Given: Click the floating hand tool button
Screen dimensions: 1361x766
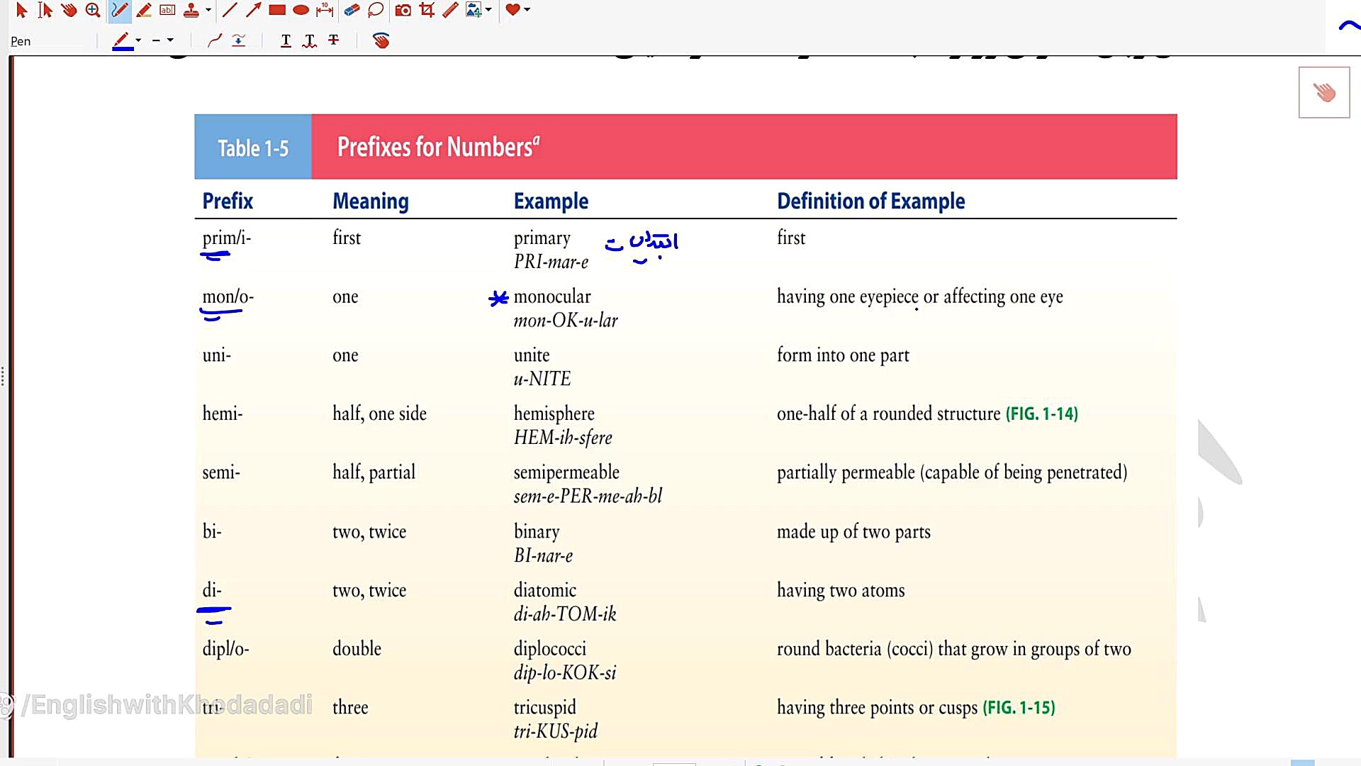Looking at the screenshot, I should pyautogui.click(x=1323, y=92).
